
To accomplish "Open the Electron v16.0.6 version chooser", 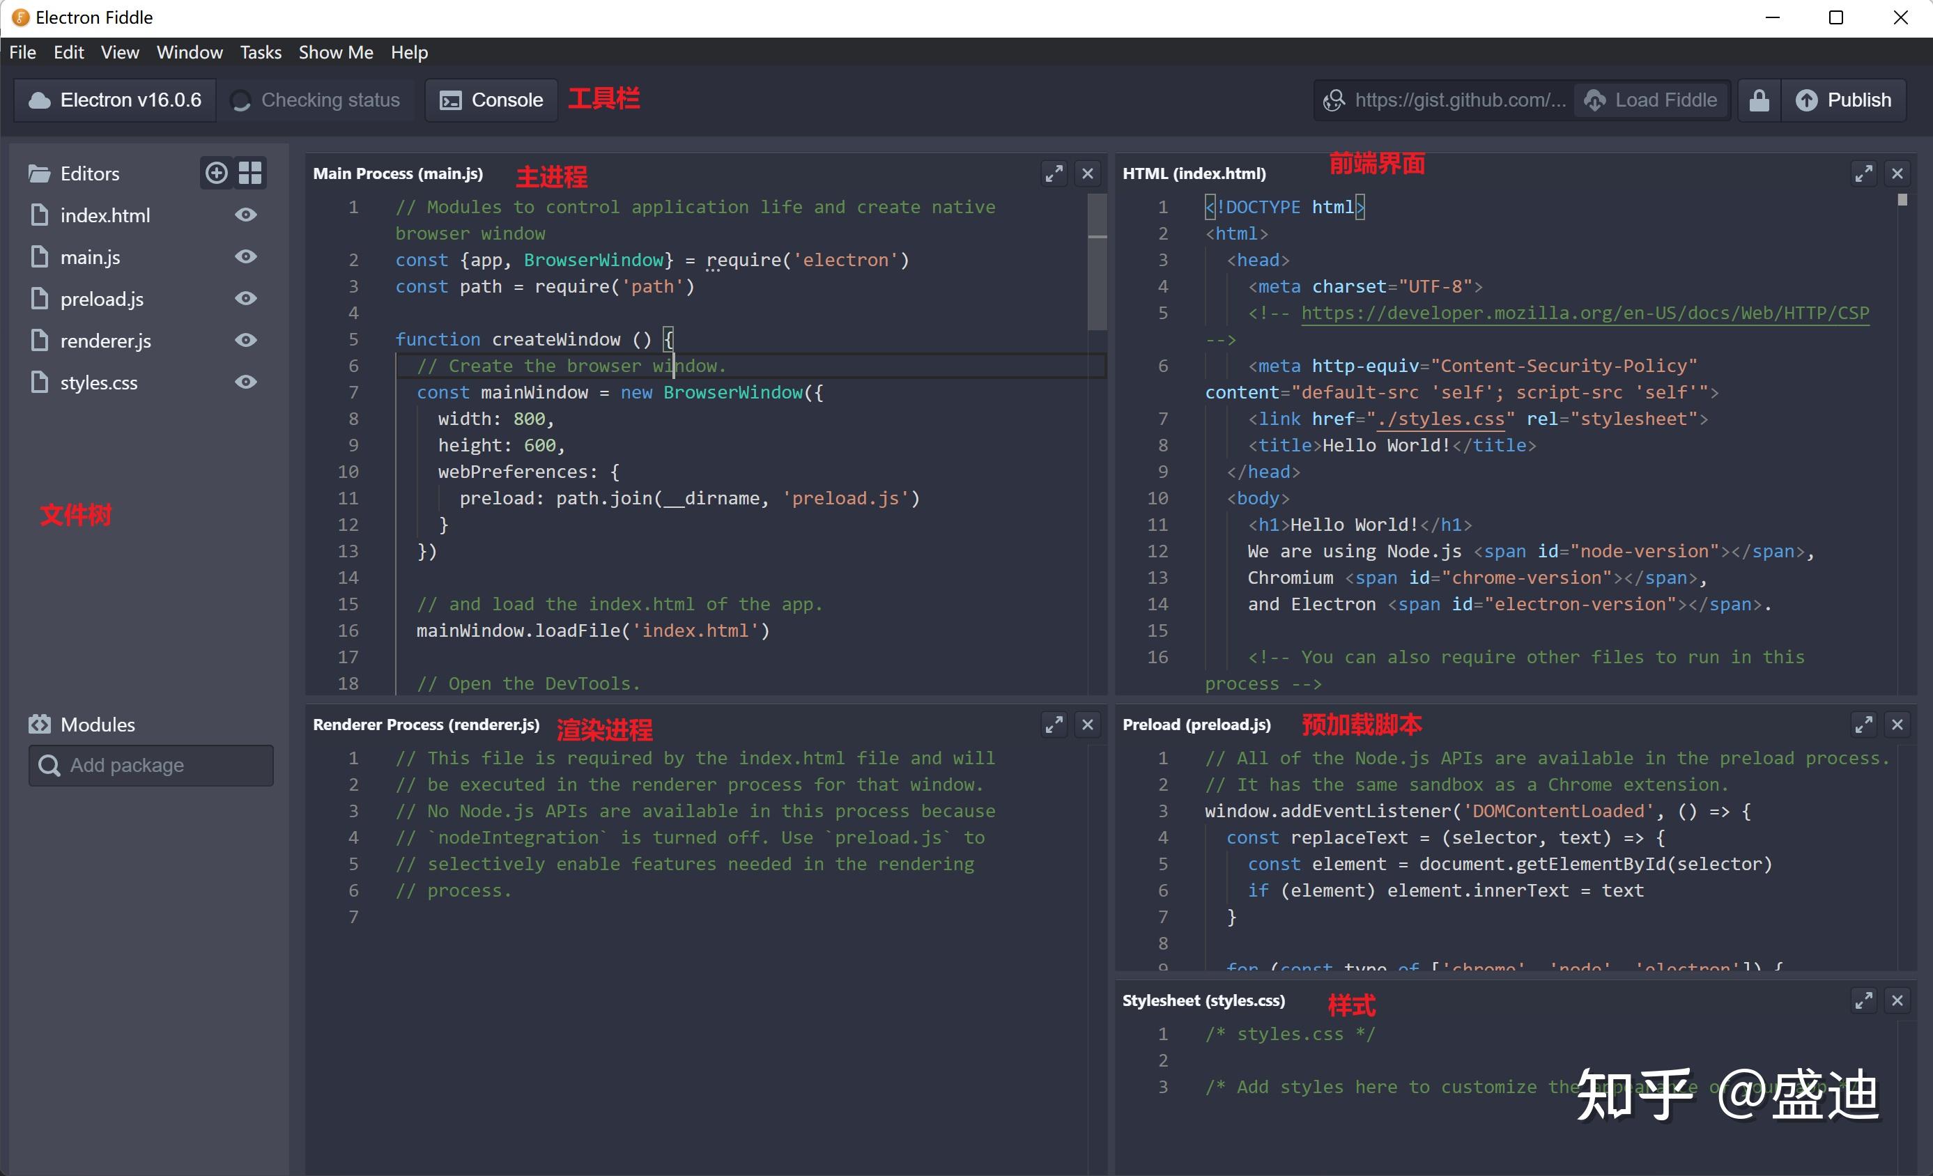I will pyautogui.click(x=115, y=100).
